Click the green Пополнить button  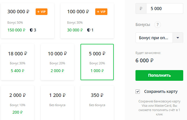click(159, 76)
